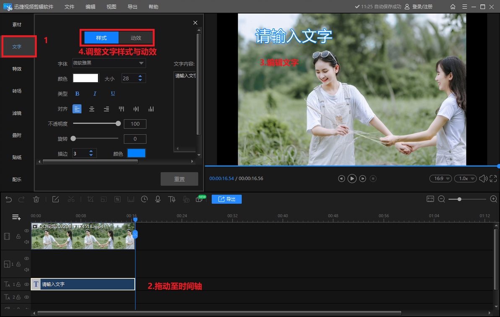
Task: Open the font dropdown showing 微软雅黑
Action: (109, 63)
